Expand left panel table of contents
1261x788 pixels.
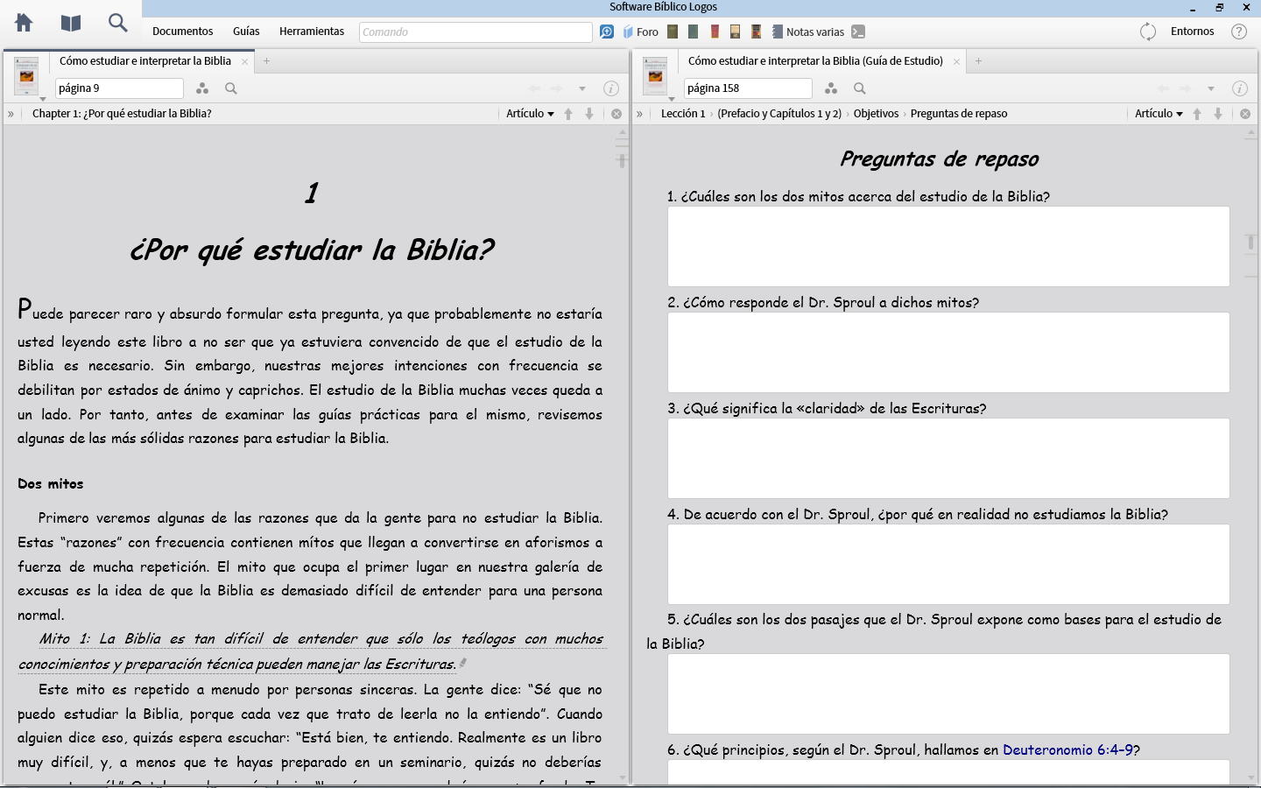pos(11,114)
